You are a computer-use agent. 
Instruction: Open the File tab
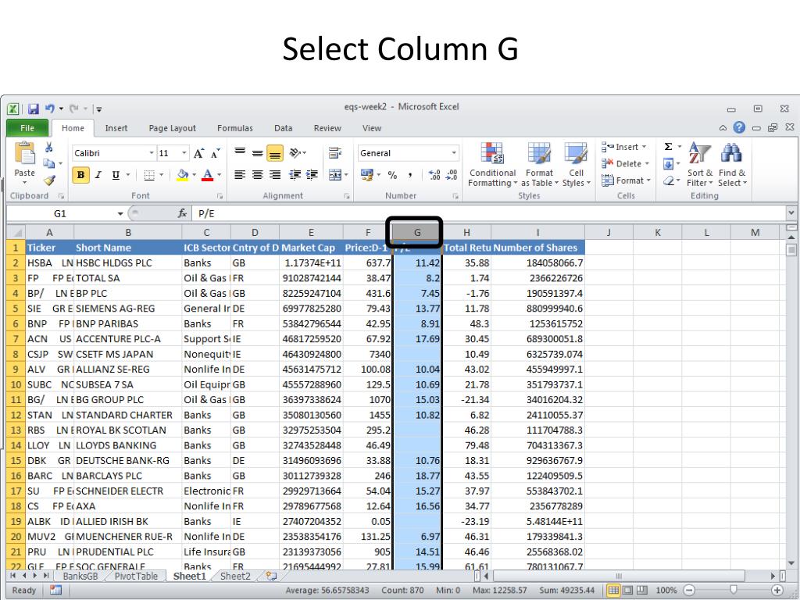pos(27,128)
